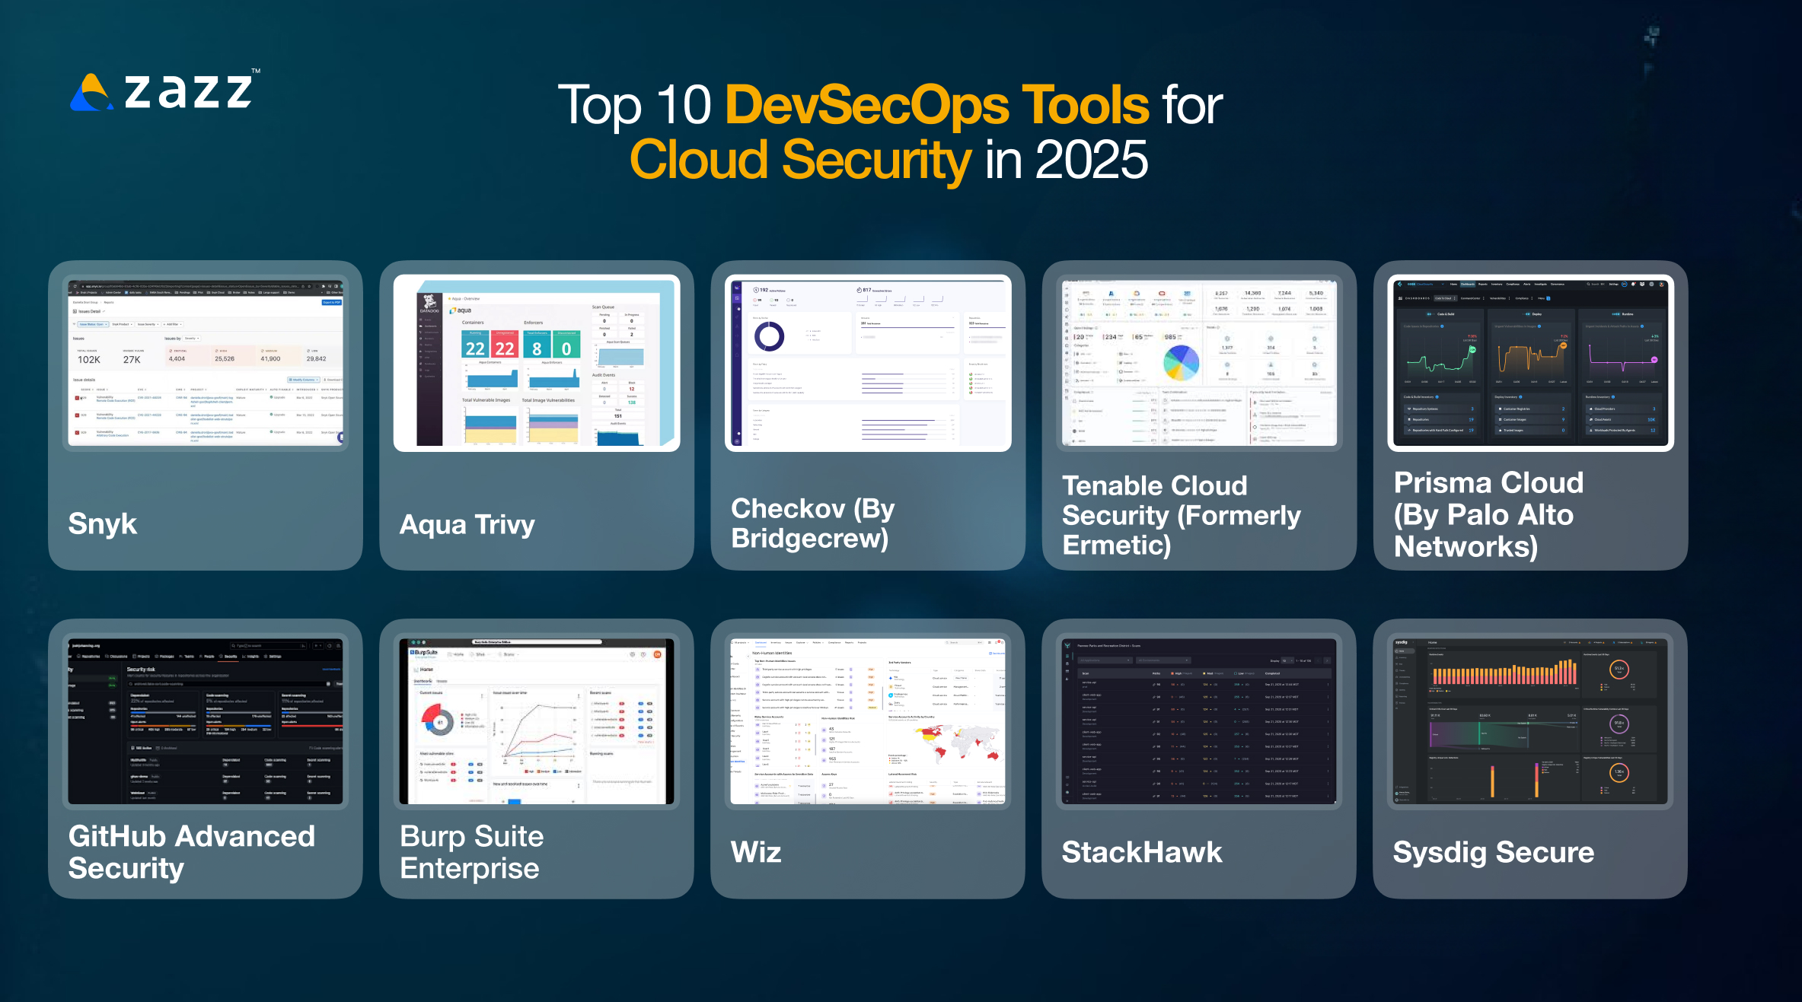Select the "Aqua Trivy" card label
This screenshot has height=1002, width=1802.
click(x=467, y=525)
